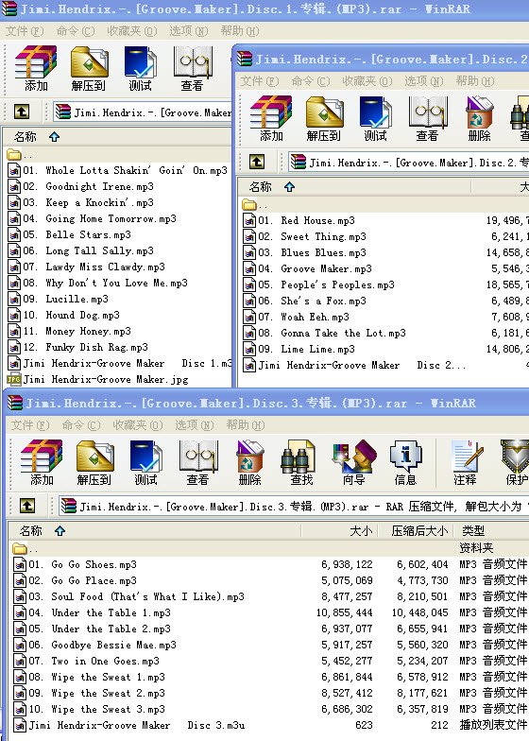Viewport: 529px width, 741px height.
Task: Open 文件 menu in Disc 3 window
Action: click(30, 425)
